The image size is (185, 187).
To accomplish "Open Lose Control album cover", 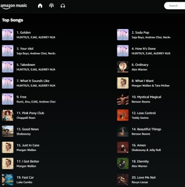I will [123, 115].
